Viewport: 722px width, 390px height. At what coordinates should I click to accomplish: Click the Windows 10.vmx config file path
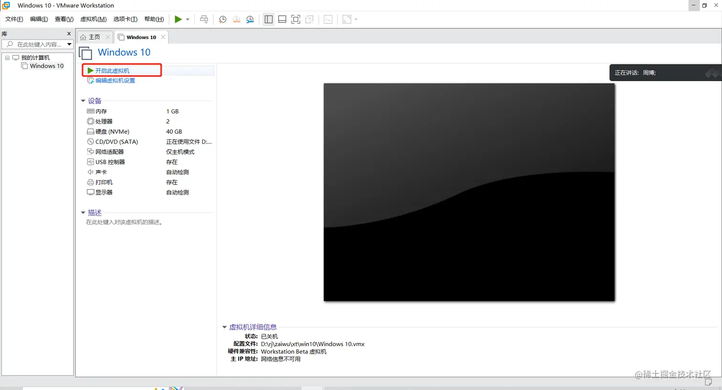pyautogui.click(x=313, y=344)
